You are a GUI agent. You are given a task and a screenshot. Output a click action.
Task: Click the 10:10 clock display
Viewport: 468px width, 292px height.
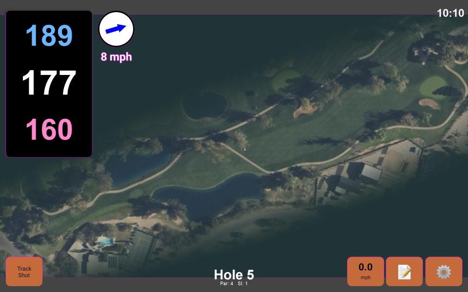(x=450, y=13)
